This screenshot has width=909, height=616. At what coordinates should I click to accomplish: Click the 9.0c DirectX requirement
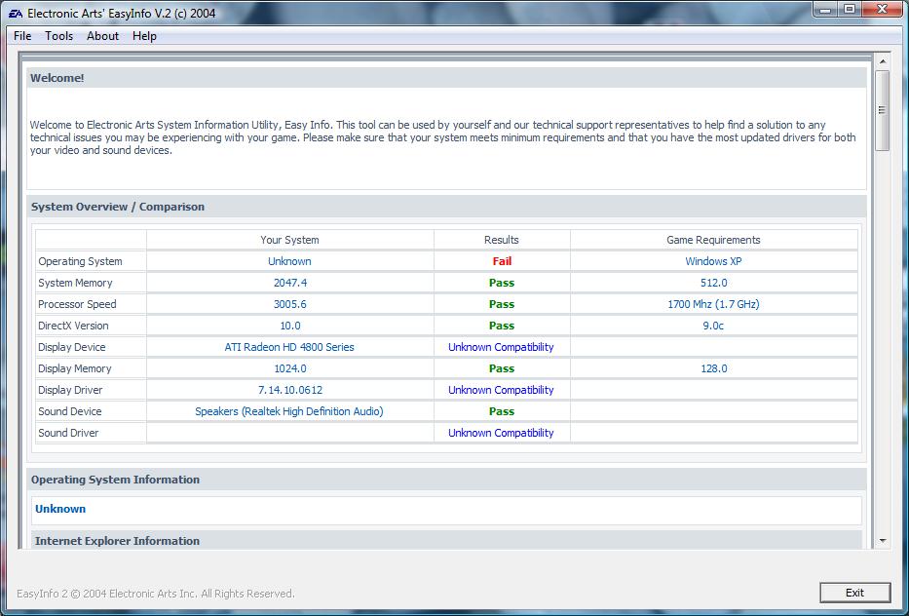coord(713,326)
